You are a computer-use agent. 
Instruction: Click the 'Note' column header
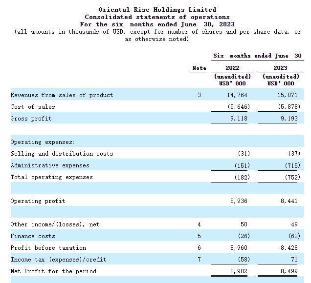199,68
